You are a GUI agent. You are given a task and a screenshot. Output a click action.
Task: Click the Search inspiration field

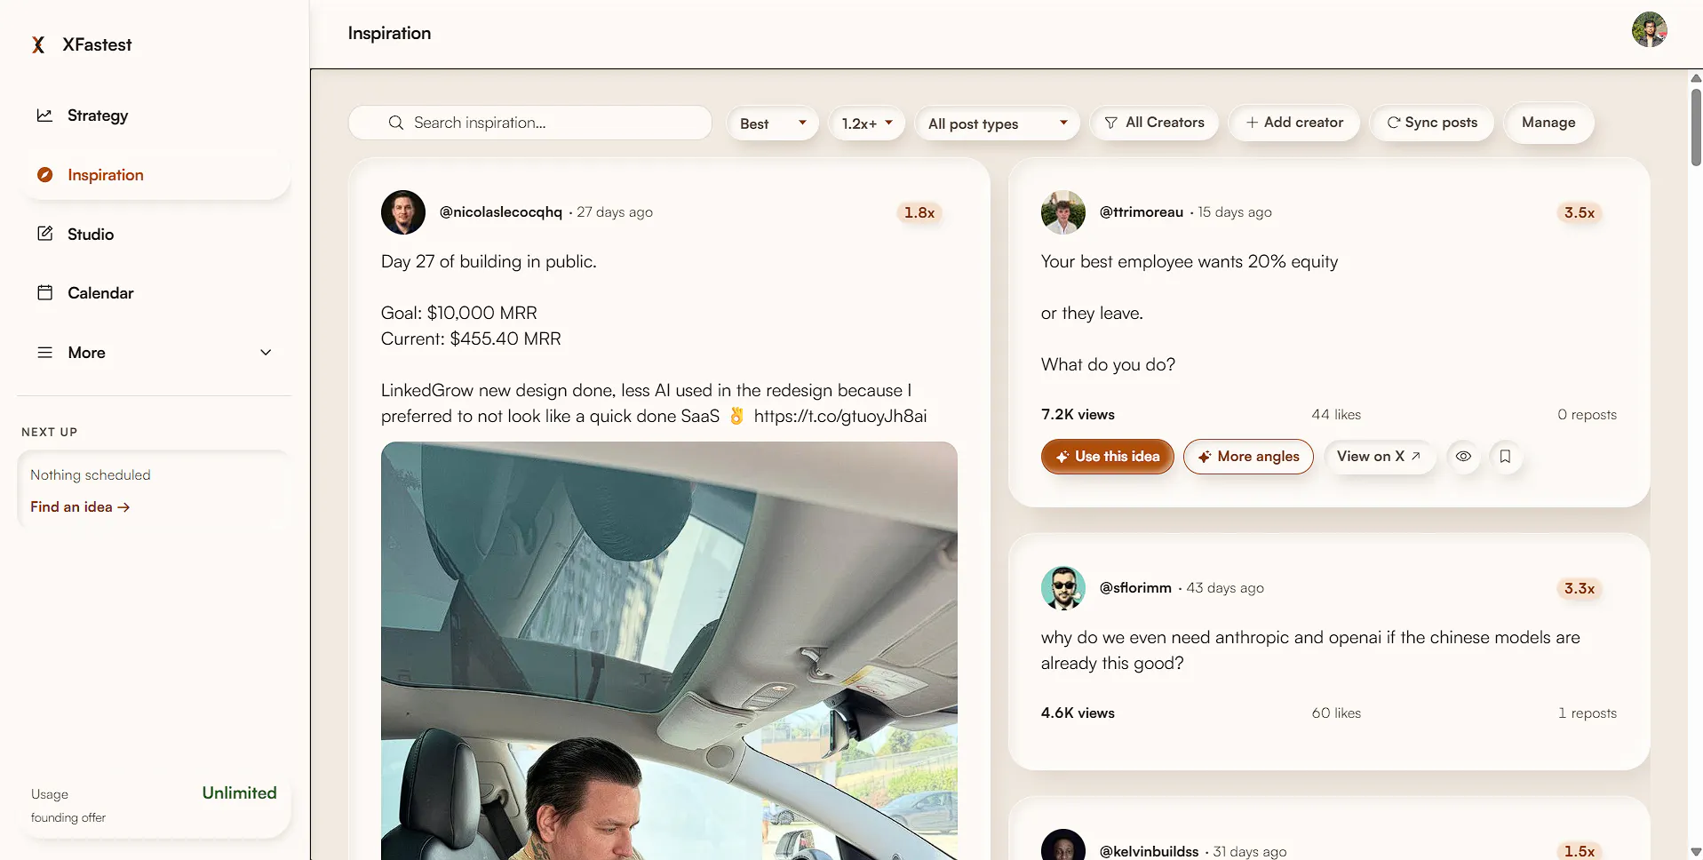click(530, 123)
